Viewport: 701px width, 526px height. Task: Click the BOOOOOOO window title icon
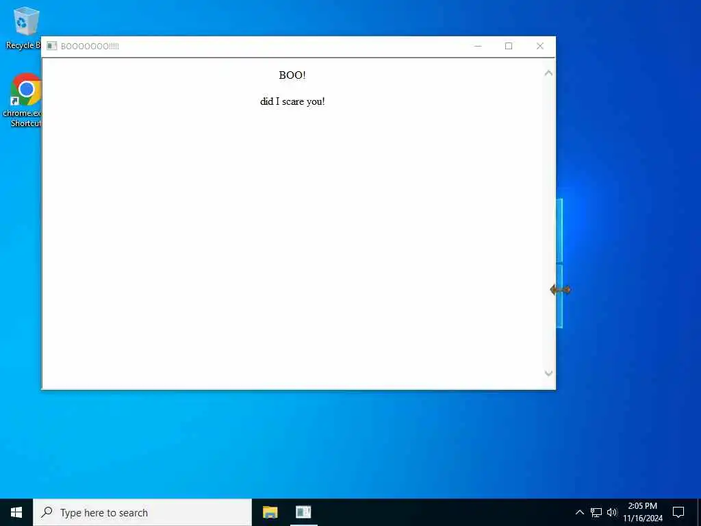pyautogui.click(x=52, y=46)
